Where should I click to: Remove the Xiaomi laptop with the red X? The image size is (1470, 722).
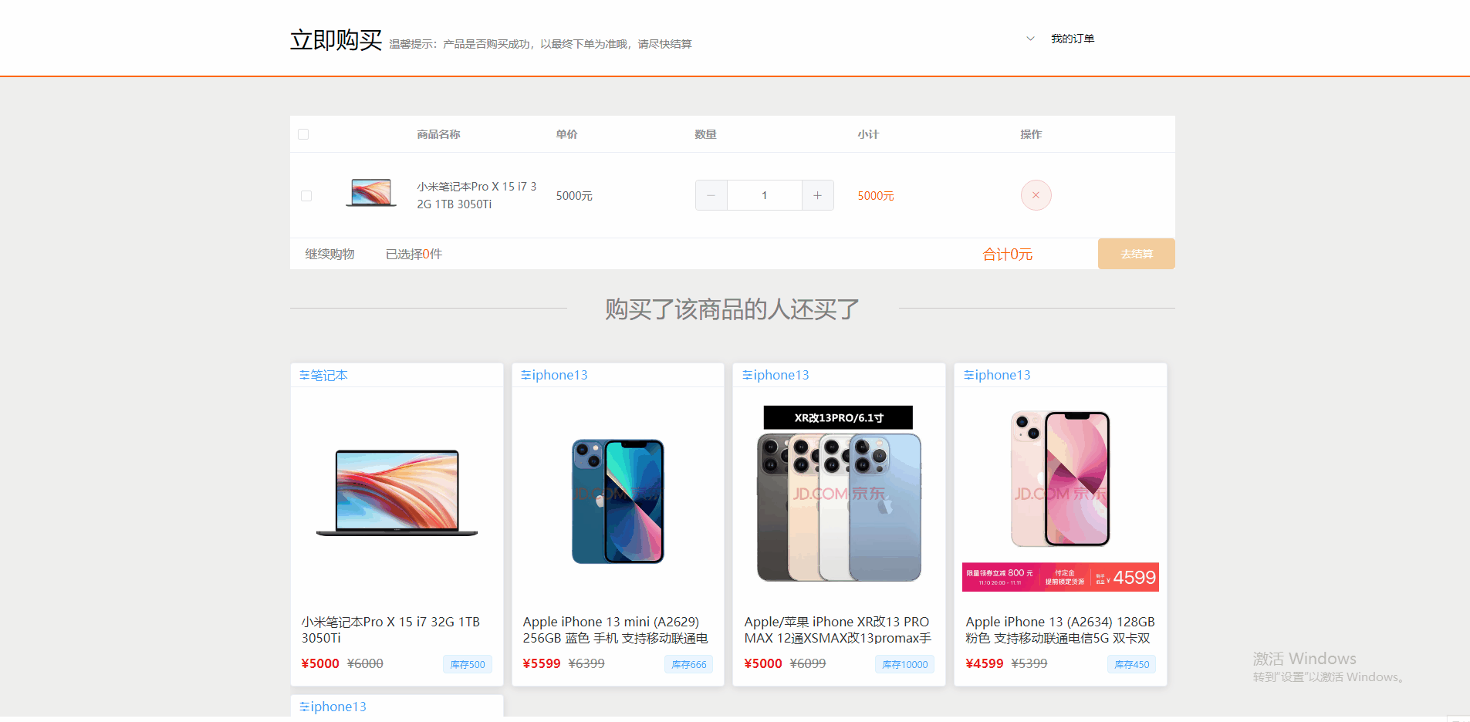[1036, 195]
